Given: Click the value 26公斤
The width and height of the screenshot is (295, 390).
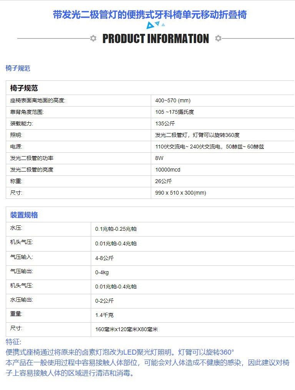Looking at the screenshot, I should [x=163, y=181].
